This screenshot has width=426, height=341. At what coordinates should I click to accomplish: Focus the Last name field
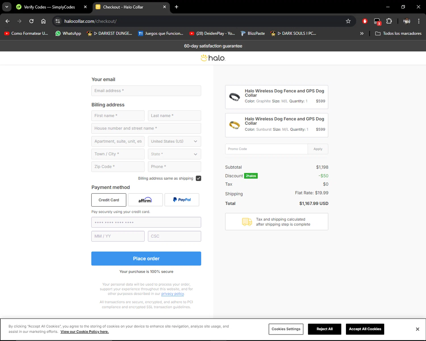tap(174, 116)
